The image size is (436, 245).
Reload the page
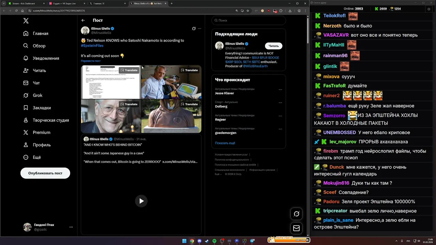coord(16,11)
